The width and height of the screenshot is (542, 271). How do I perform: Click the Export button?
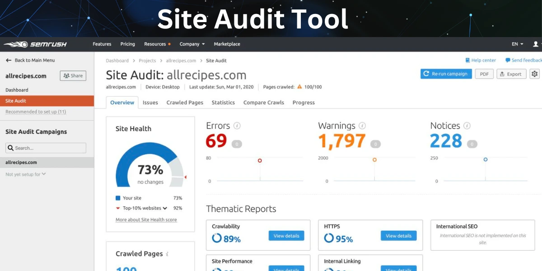click(x=511, y=74)
